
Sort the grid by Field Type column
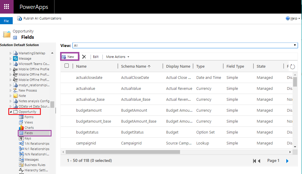pos(235,66)
